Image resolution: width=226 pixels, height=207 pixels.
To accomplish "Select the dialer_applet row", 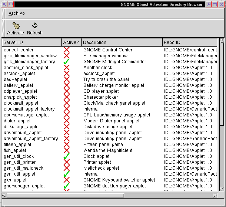I will tap(110, 121).
